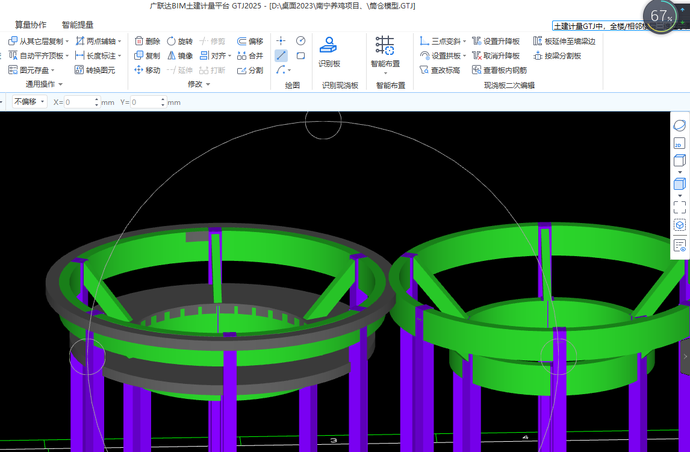This screenshot has width=690, height=452.
Task: Select the 移动 move tool
Action: [x=147, y=70]
